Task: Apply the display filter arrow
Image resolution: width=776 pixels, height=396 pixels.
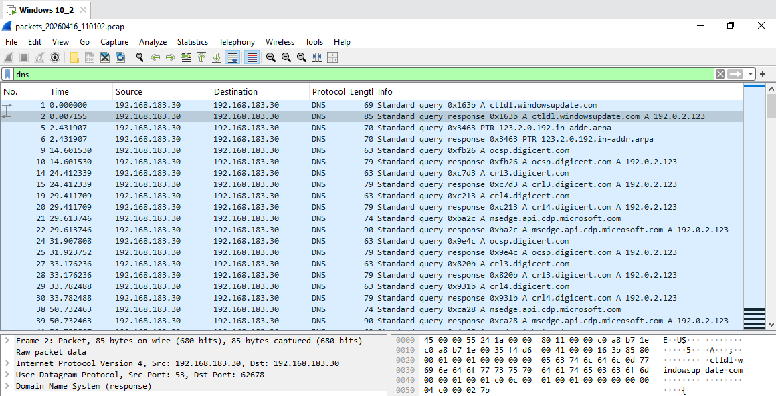Action: pyautogui.click(x=735, y=74)
